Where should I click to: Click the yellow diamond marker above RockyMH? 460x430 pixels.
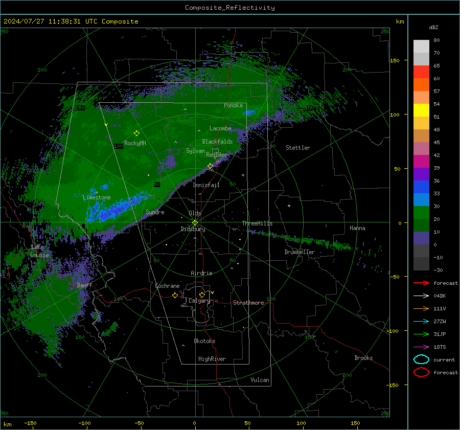[x=136, y=133]
